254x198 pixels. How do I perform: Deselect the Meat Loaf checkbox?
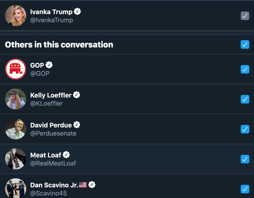click(x=245, y=159)
